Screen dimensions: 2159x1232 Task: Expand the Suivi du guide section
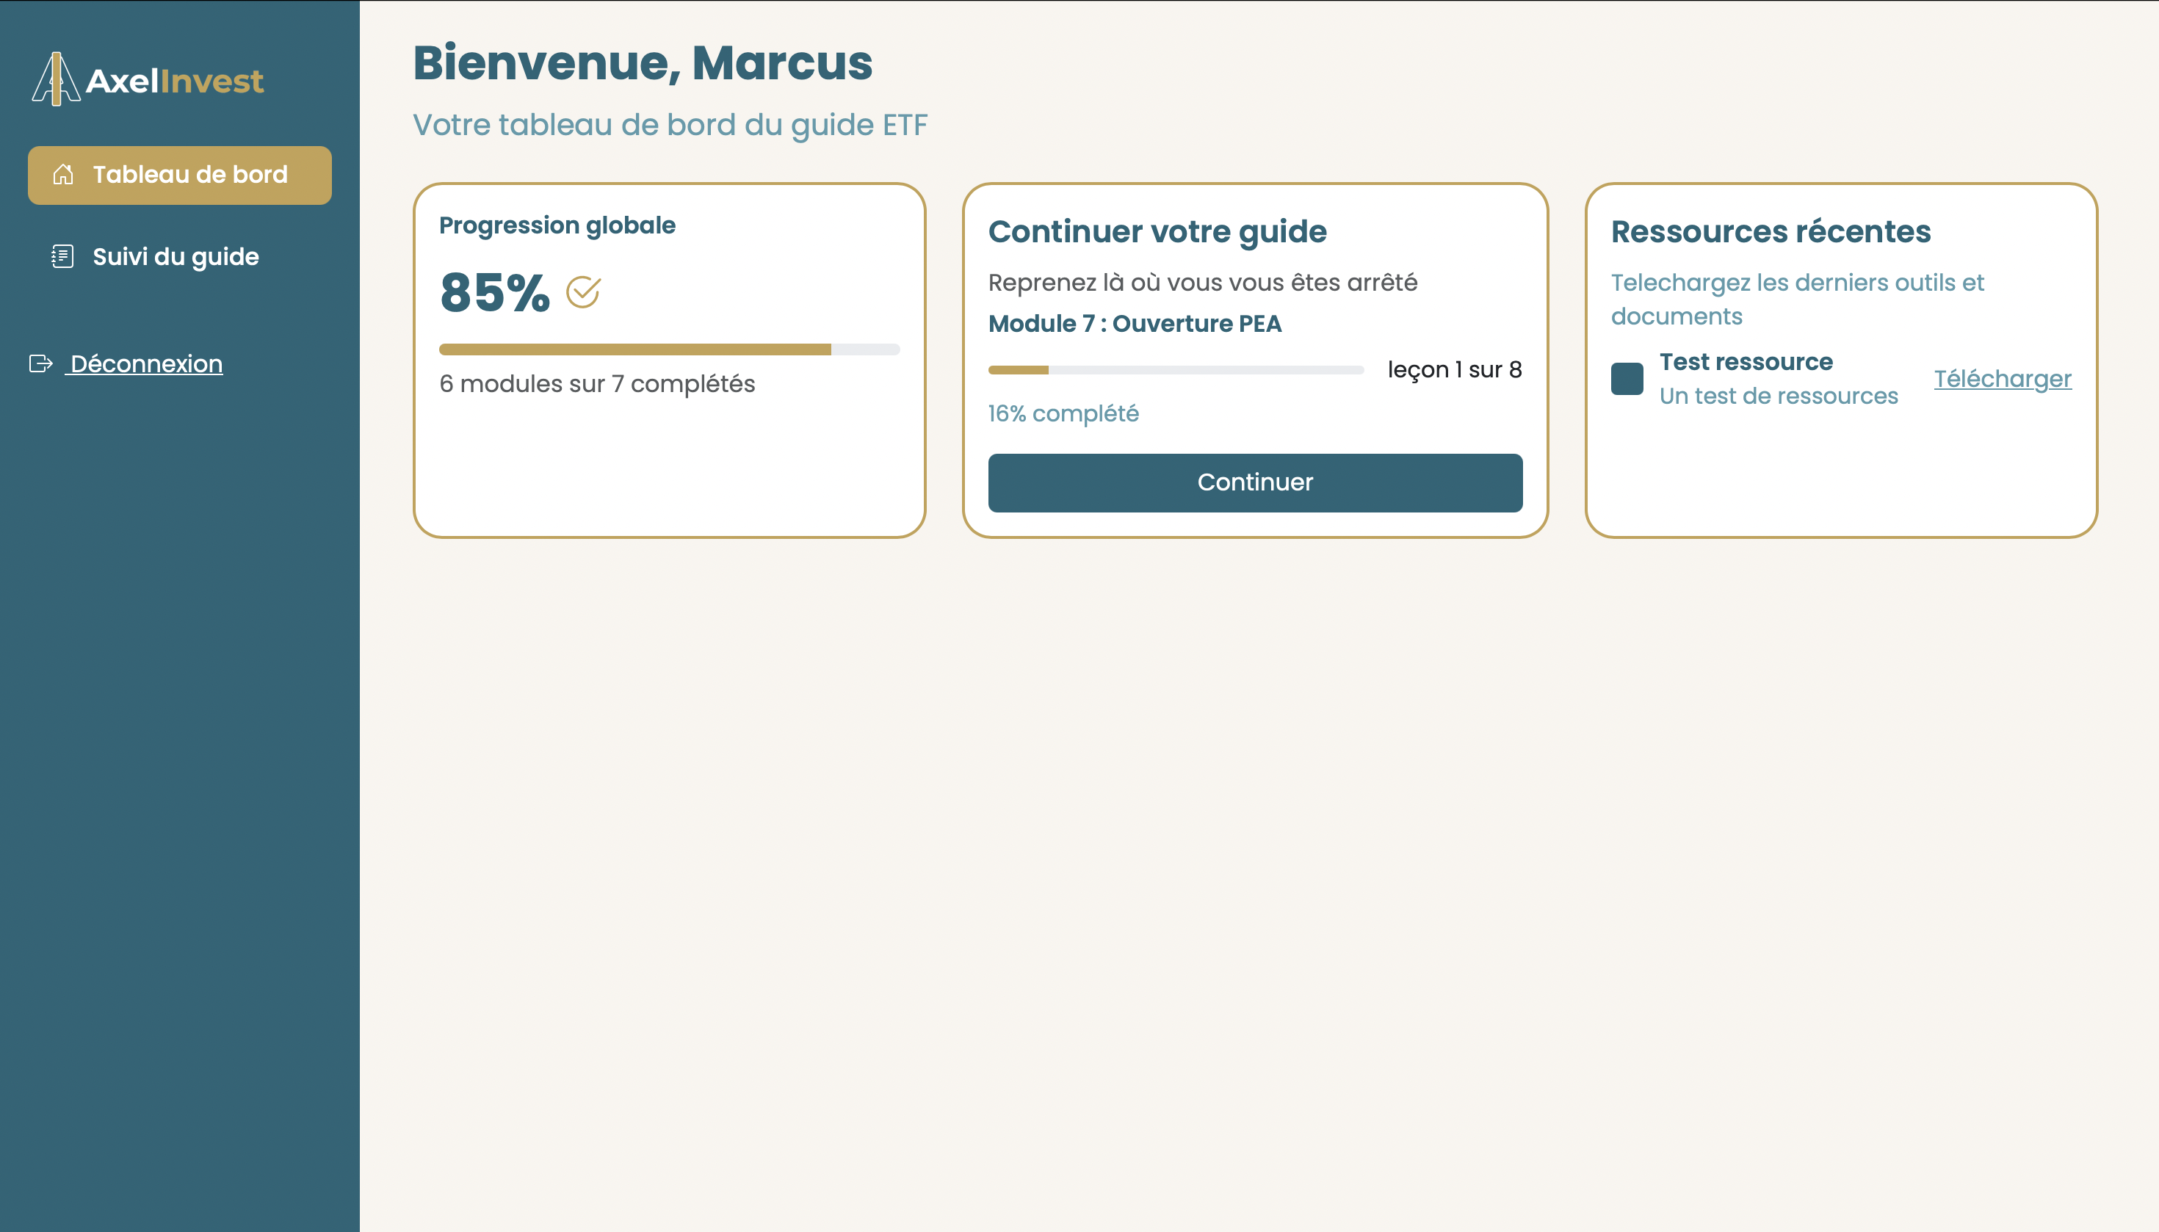coord(174,256)
